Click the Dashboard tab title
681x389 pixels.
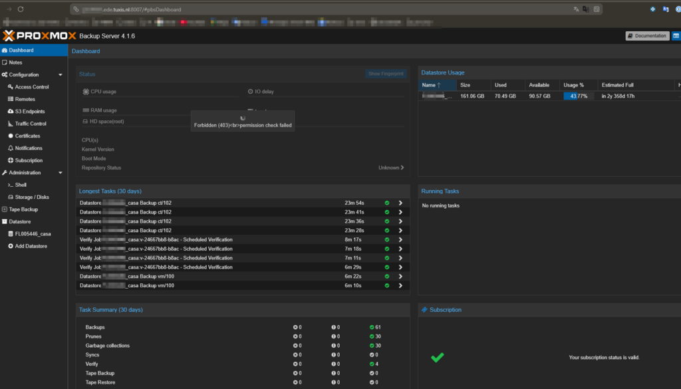[x=86, y=51]
